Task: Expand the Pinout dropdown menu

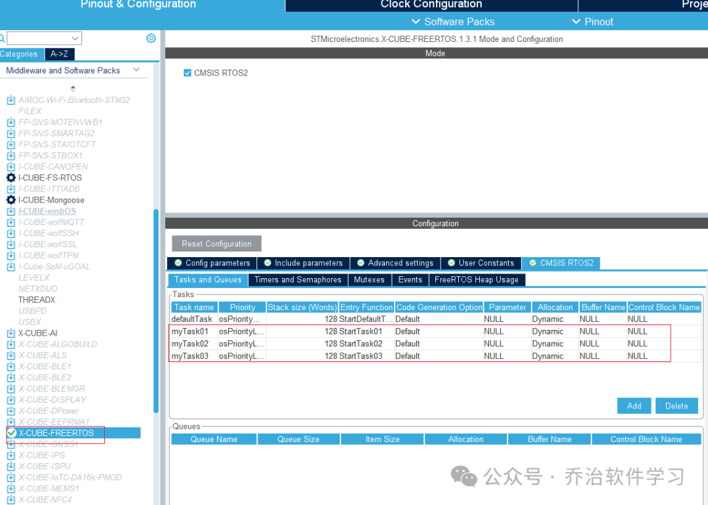Action: click(x=593, y=22)
